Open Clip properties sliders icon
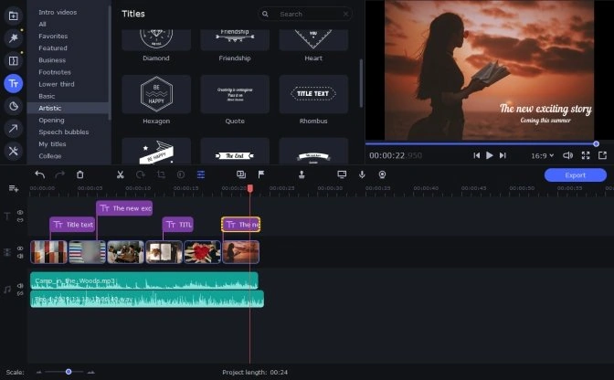 coord(201,174)
